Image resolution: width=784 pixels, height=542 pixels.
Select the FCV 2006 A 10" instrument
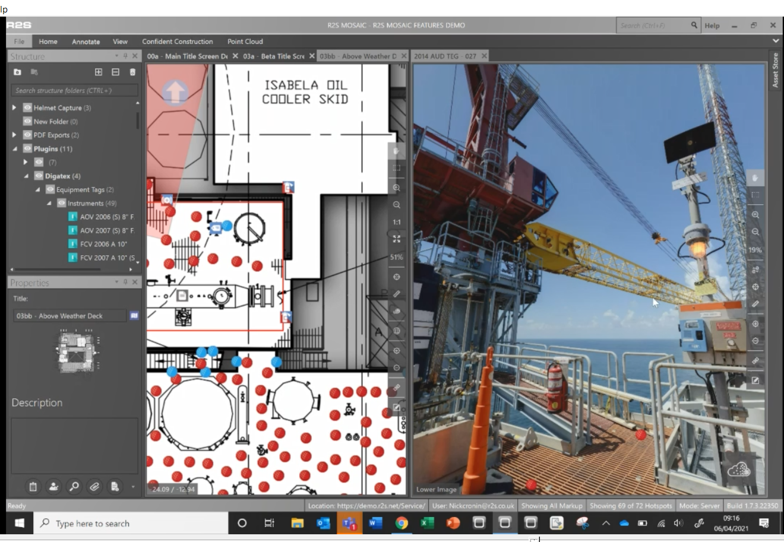(x=98, y=244)
